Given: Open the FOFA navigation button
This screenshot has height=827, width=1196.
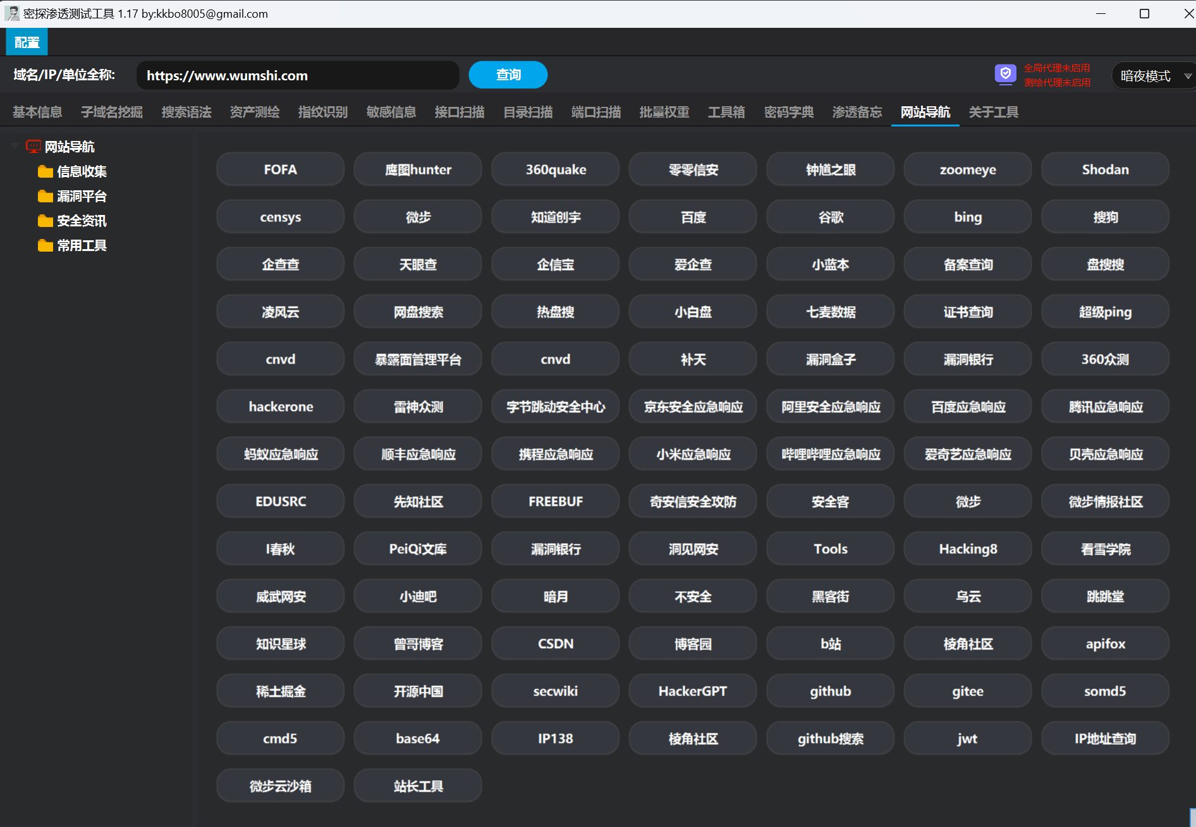Looking at the screenshot, I should coord(280,169).
